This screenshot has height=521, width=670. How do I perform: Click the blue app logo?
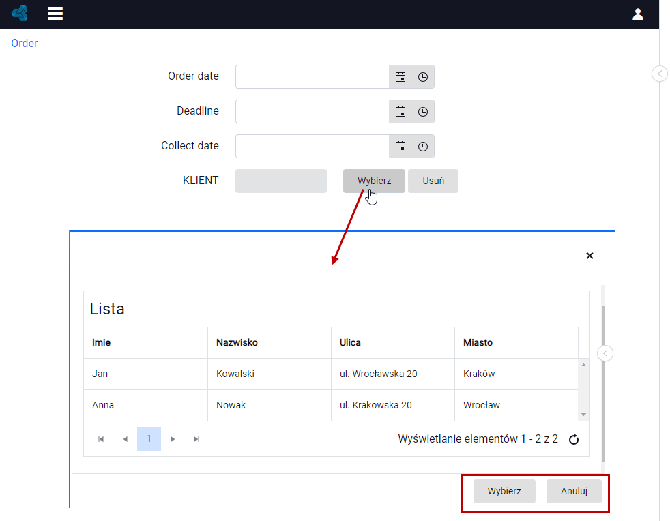tap(20, 13)
